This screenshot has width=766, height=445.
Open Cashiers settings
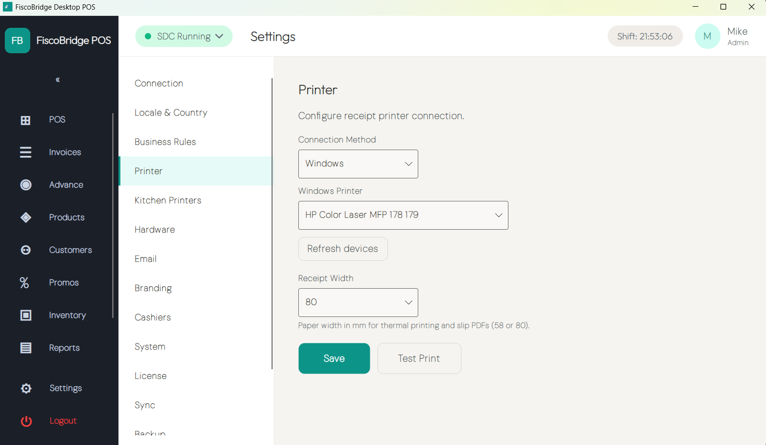pos(195,317)
